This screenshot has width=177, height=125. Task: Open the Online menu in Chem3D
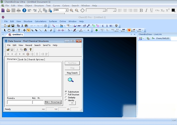coord(63,21)
